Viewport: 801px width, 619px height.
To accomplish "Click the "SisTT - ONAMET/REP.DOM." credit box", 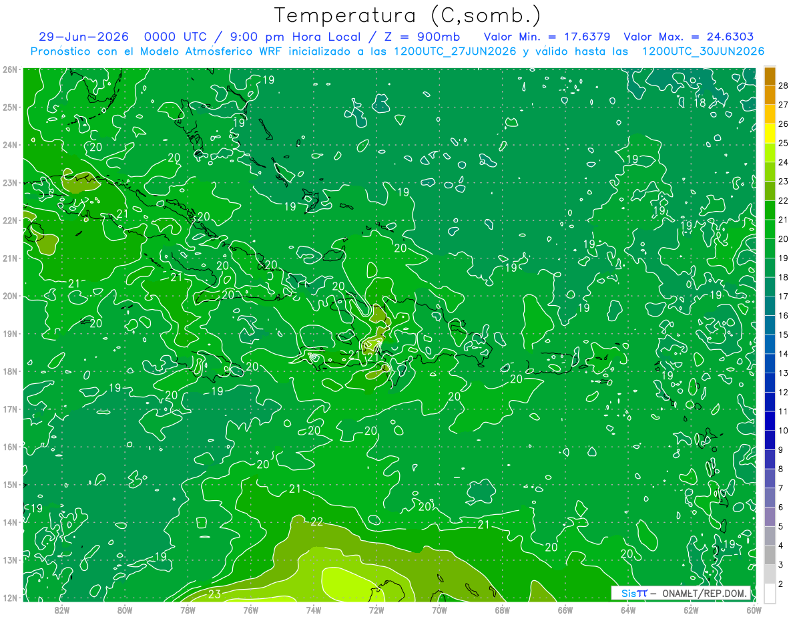I will [681, 593].
